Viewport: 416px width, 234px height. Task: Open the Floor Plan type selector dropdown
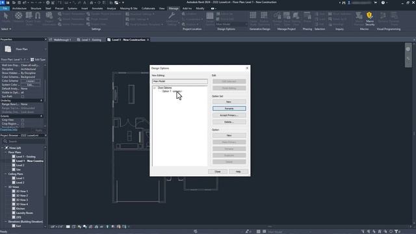click(45, 49)
